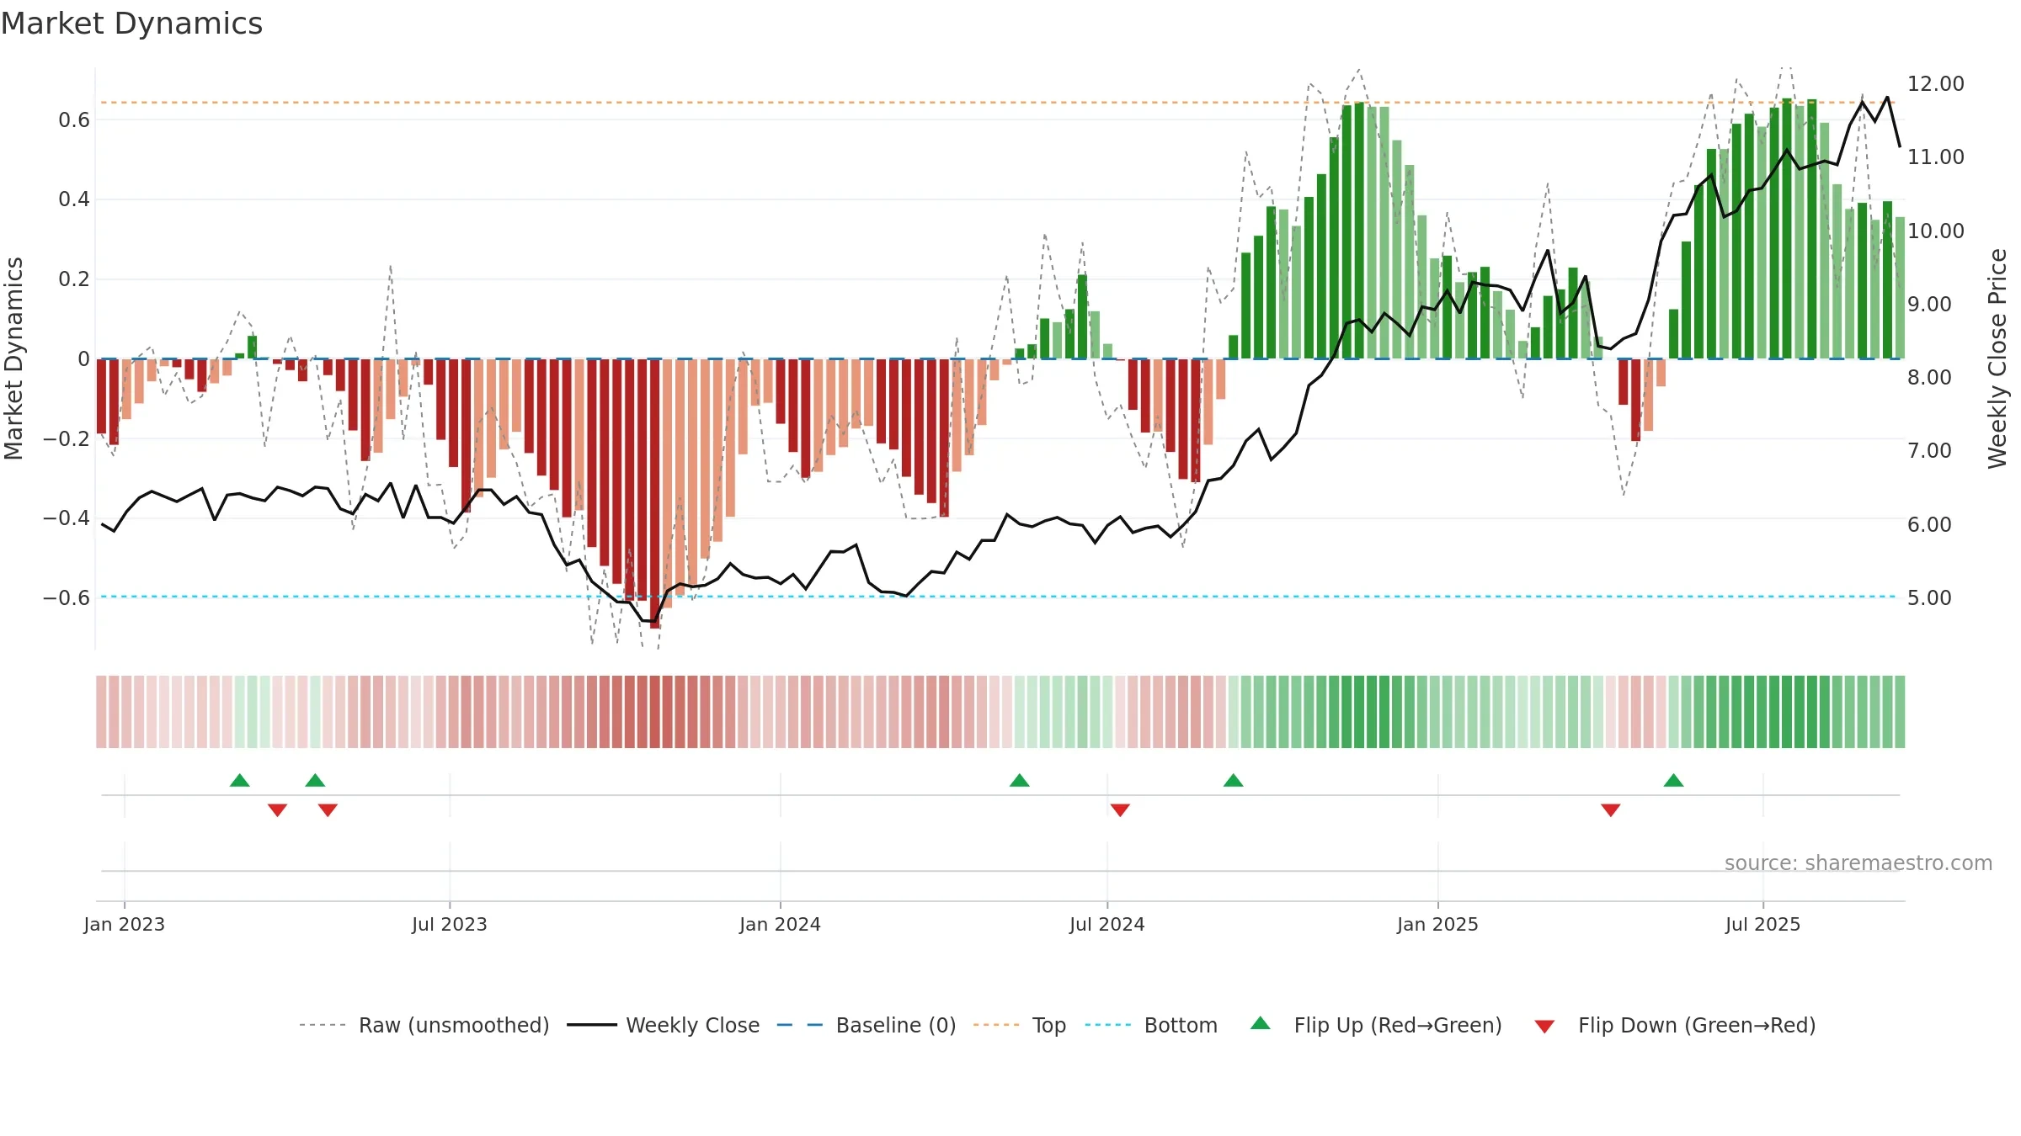Click the Raw (unsmoothed) legend entry
2021x1136 pixels.
[x=424, y=1025]
